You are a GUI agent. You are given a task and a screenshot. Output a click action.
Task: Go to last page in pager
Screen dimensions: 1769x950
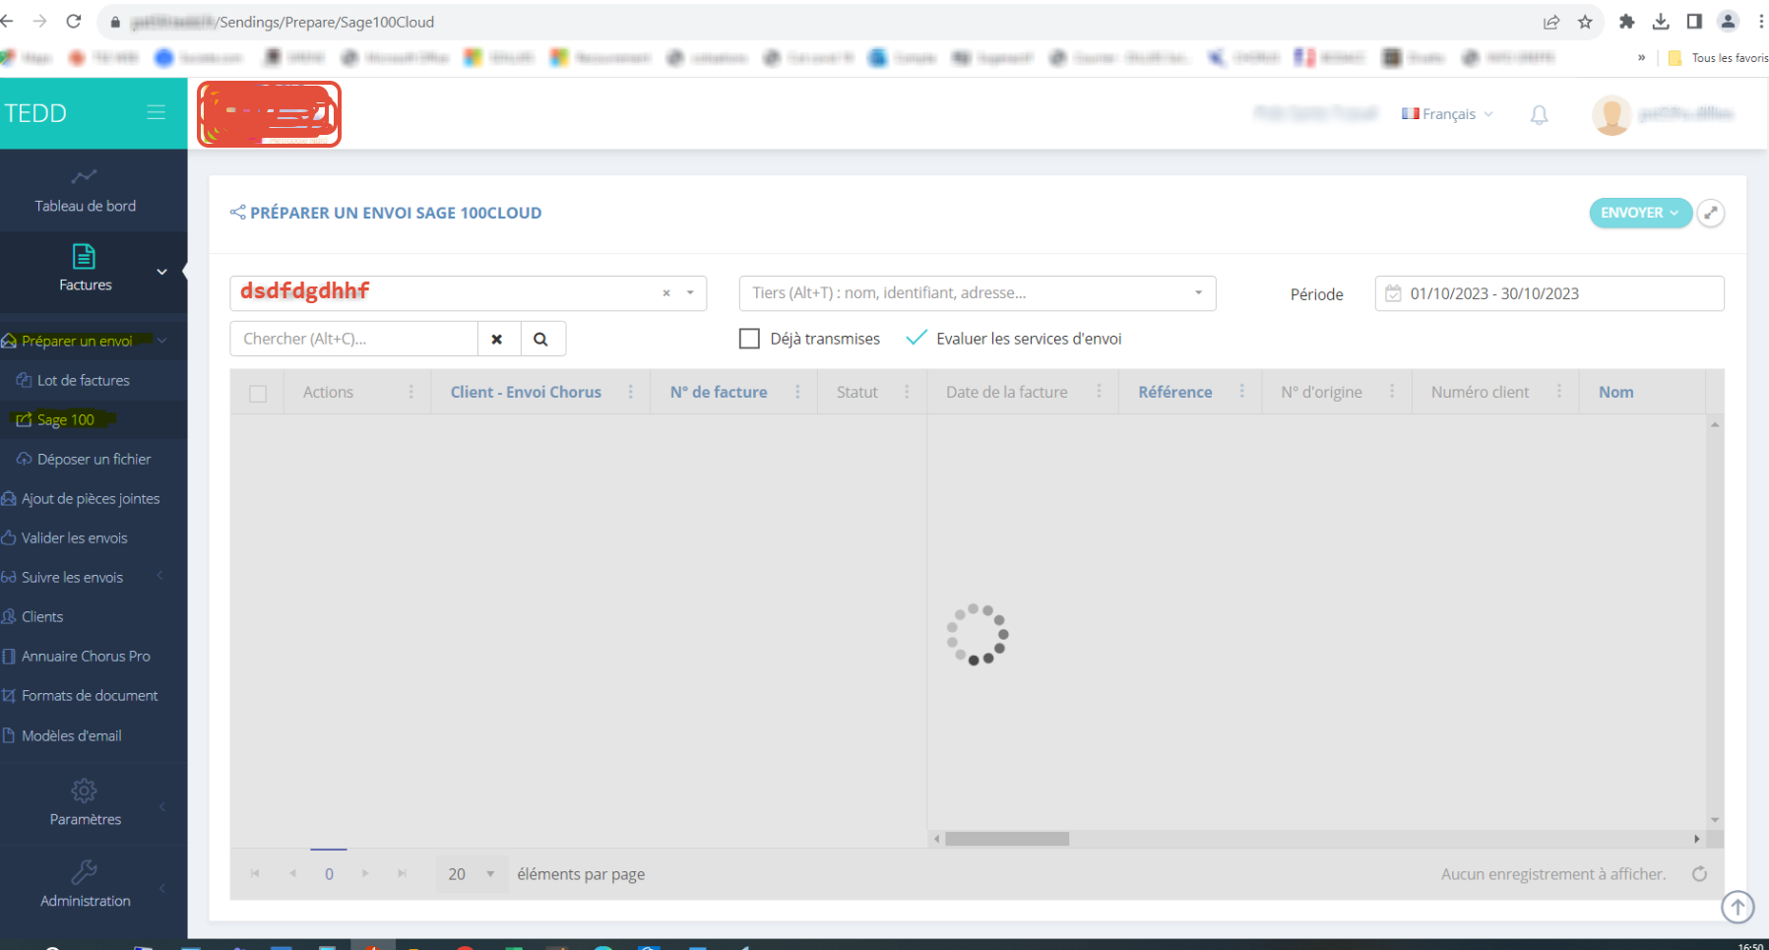(402, 873)
